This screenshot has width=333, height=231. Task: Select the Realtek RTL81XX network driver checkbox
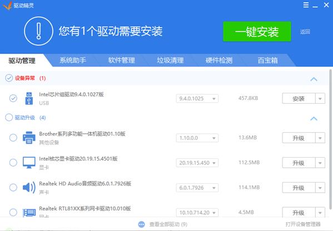(x=13, y=212)
